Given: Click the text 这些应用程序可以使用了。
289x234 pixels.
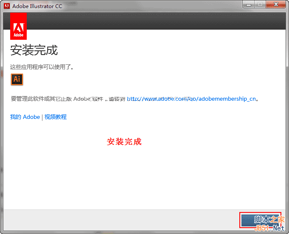Looking at the screenshot, I should [42, 67].
